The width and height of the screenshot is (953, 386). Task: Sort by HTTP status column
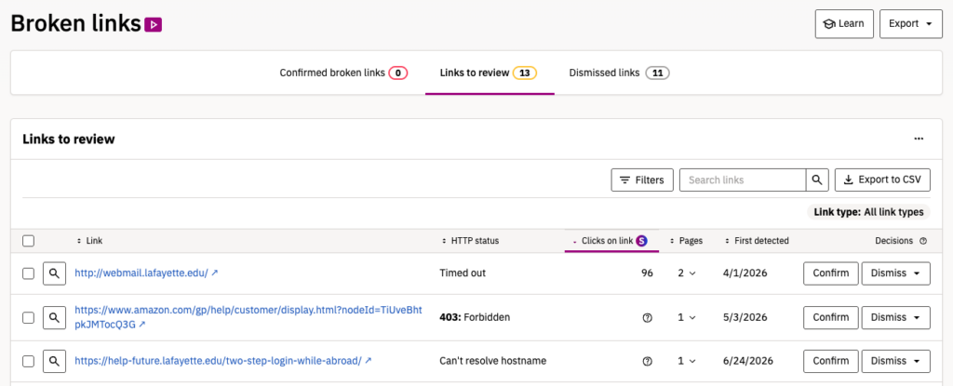[470, 241]
